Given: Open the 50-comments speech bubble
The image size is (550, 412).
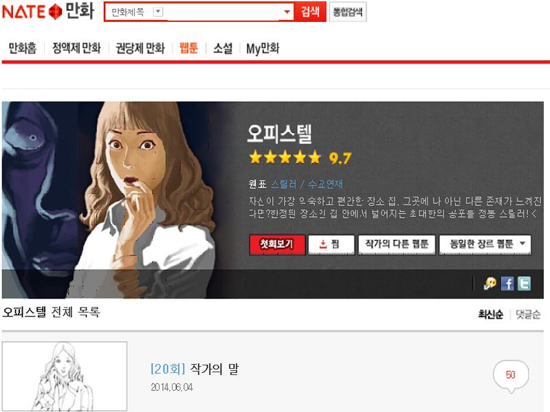Looking at the screenshot, I should point(511,376).
